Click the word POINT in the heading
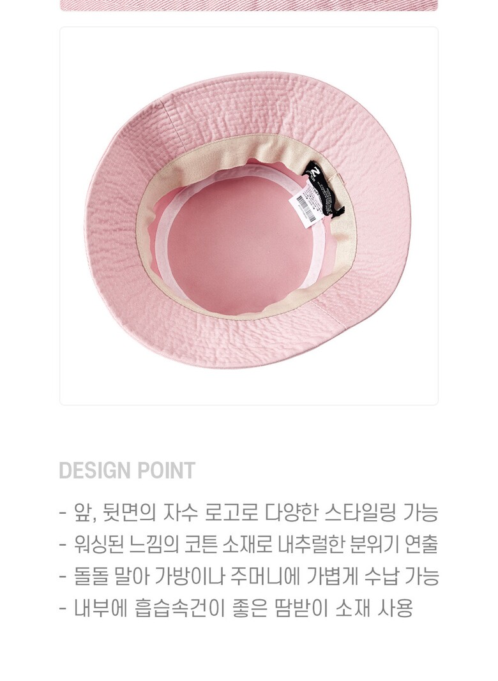This screenshot has height=681, width=498. tap(167, 471)
